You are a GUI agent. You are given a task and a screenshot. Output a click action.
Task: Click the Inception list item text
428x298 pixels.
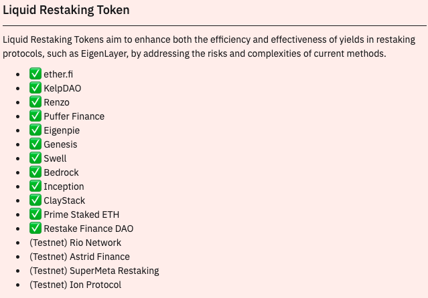[64, 186]
